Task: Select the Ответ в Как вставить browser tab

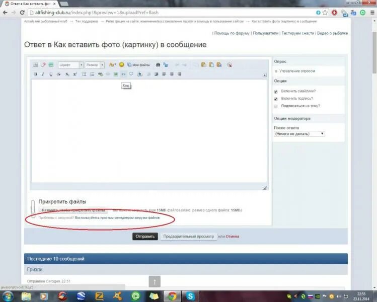Action: [30, 4]
